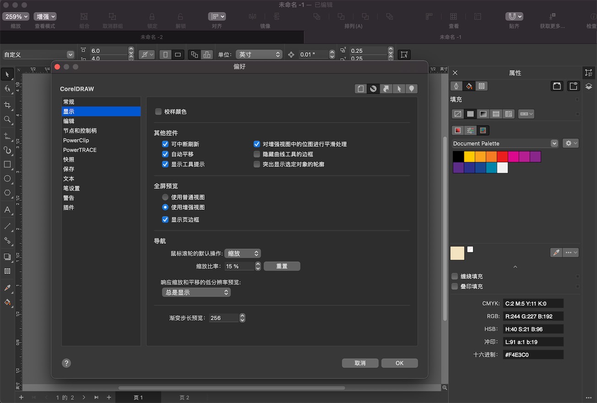The width and height of the screenshot is (597, 403).
Task: Switch to color palettes grid view
Action: (x=483, y=130)
